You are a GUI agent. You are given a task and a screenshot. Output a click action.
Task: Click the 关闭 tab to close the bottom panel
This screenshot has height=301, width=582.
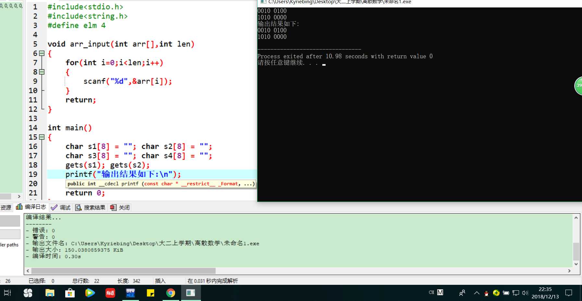click(x=120, y=207)
